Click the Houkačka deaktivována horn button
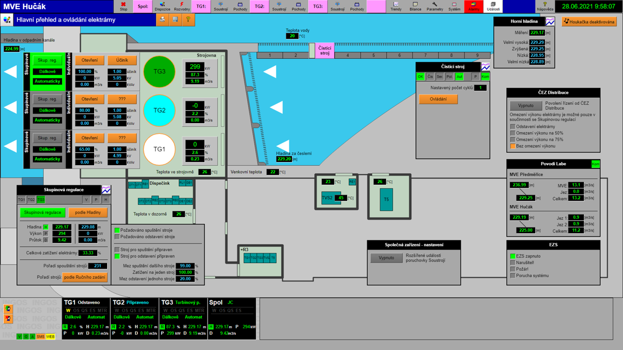This screenshot has height=350, width=623. tap(589, 22)
